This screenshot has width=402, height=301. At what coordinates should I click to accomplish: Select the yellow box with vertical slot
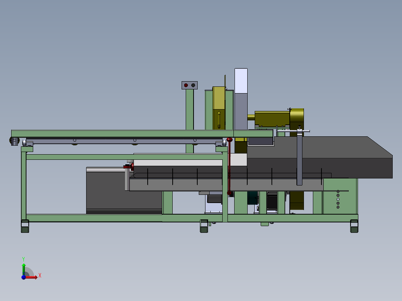pyautogui.click(x=219, y=108)
